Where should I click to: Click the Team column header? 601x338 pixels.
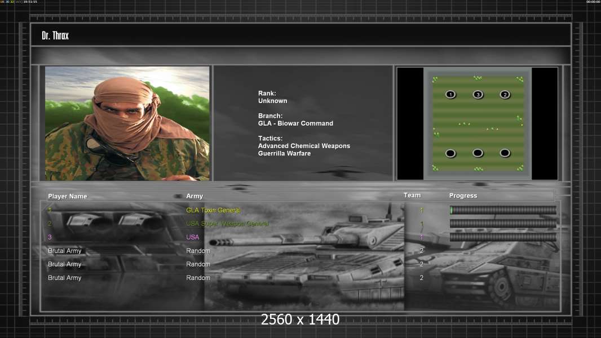pos(412,195)
